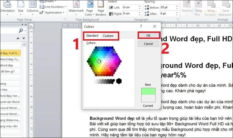
Task: Switch to the Standard tab in Colors
Action: 92,36
